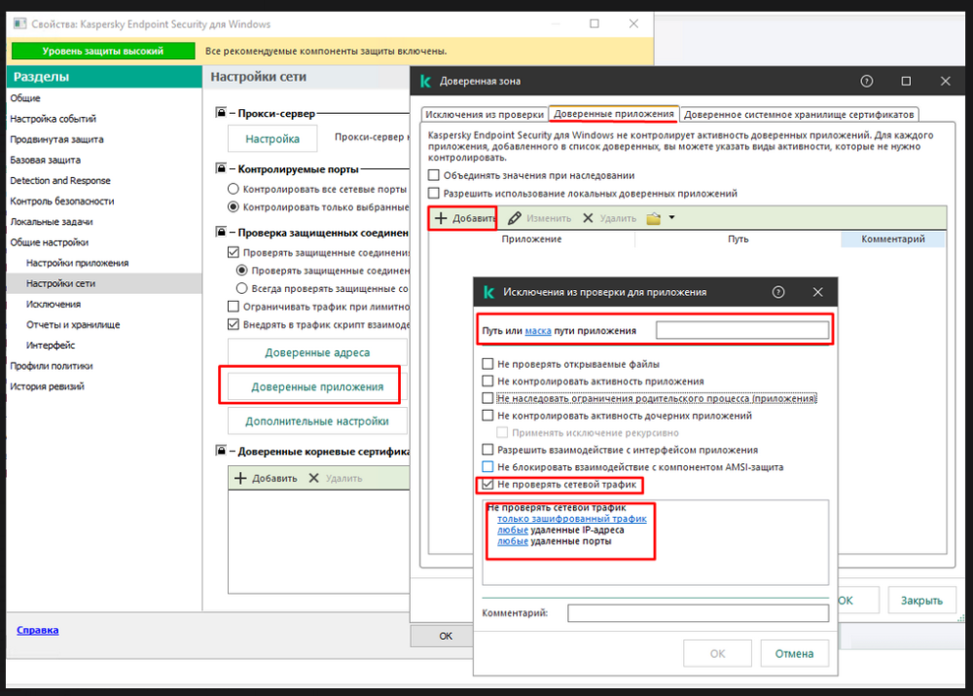The width and height of the screenshot is (973, 696).
Task: Toggle the Ограничивать трафик при лимитном checkbox
Action: (x=234, y=306)
